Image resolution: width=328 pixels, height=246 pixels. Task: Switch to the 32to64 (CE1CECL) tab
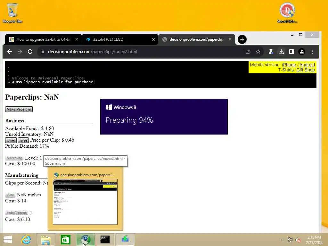point(120,39)
